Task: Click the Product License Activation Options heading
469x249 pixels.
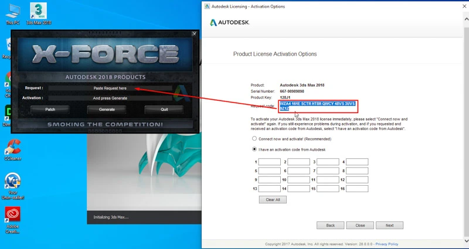Action: pos(275,54)
